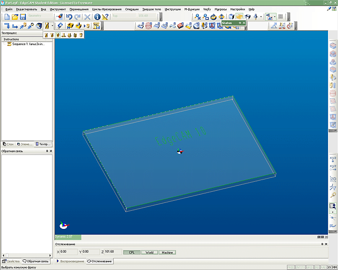Open the Top CPL dropdown
This screenshot has width=338, height=270.
click(x=124, y=16)
